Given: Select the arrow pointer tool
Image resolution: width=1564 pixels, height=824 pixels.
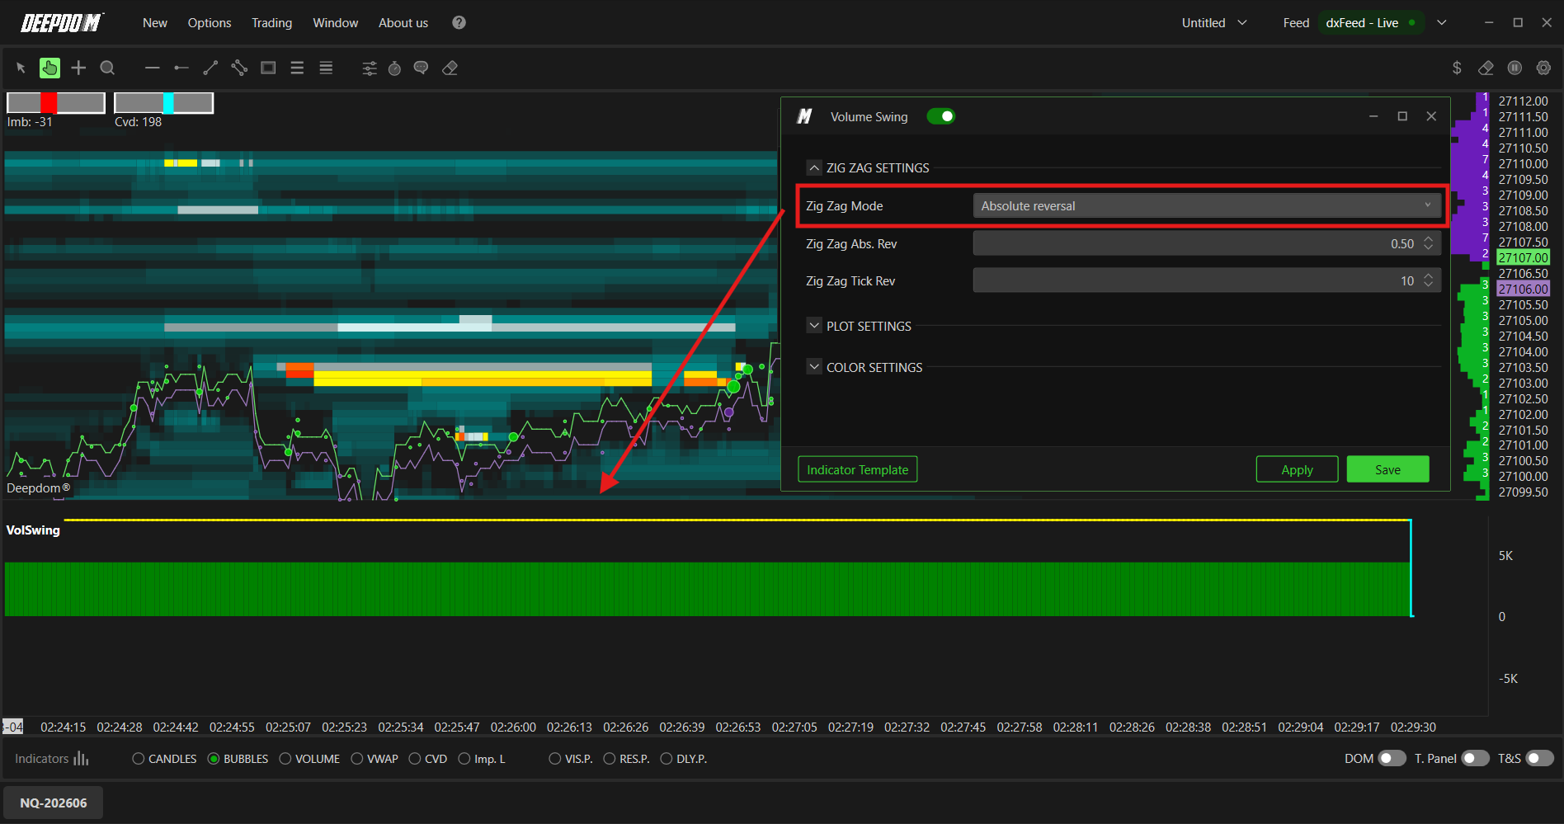Looking at the screenshot, I should (21, 68).
